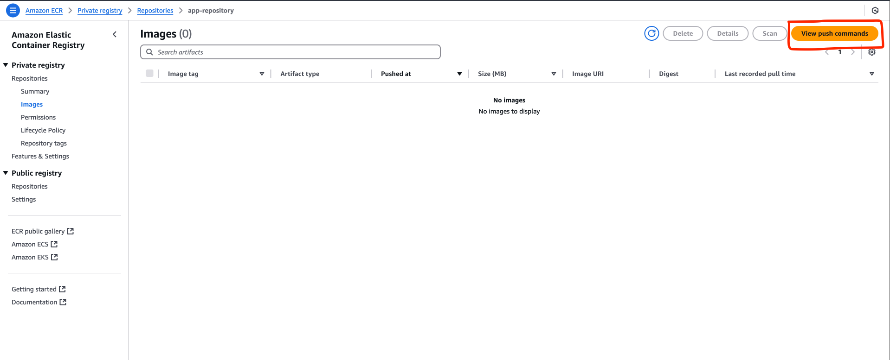The width and height of the screenshot is (890, 360).
Task: Sort by Image tag column arrow
Action: click(x=262, y=74)
